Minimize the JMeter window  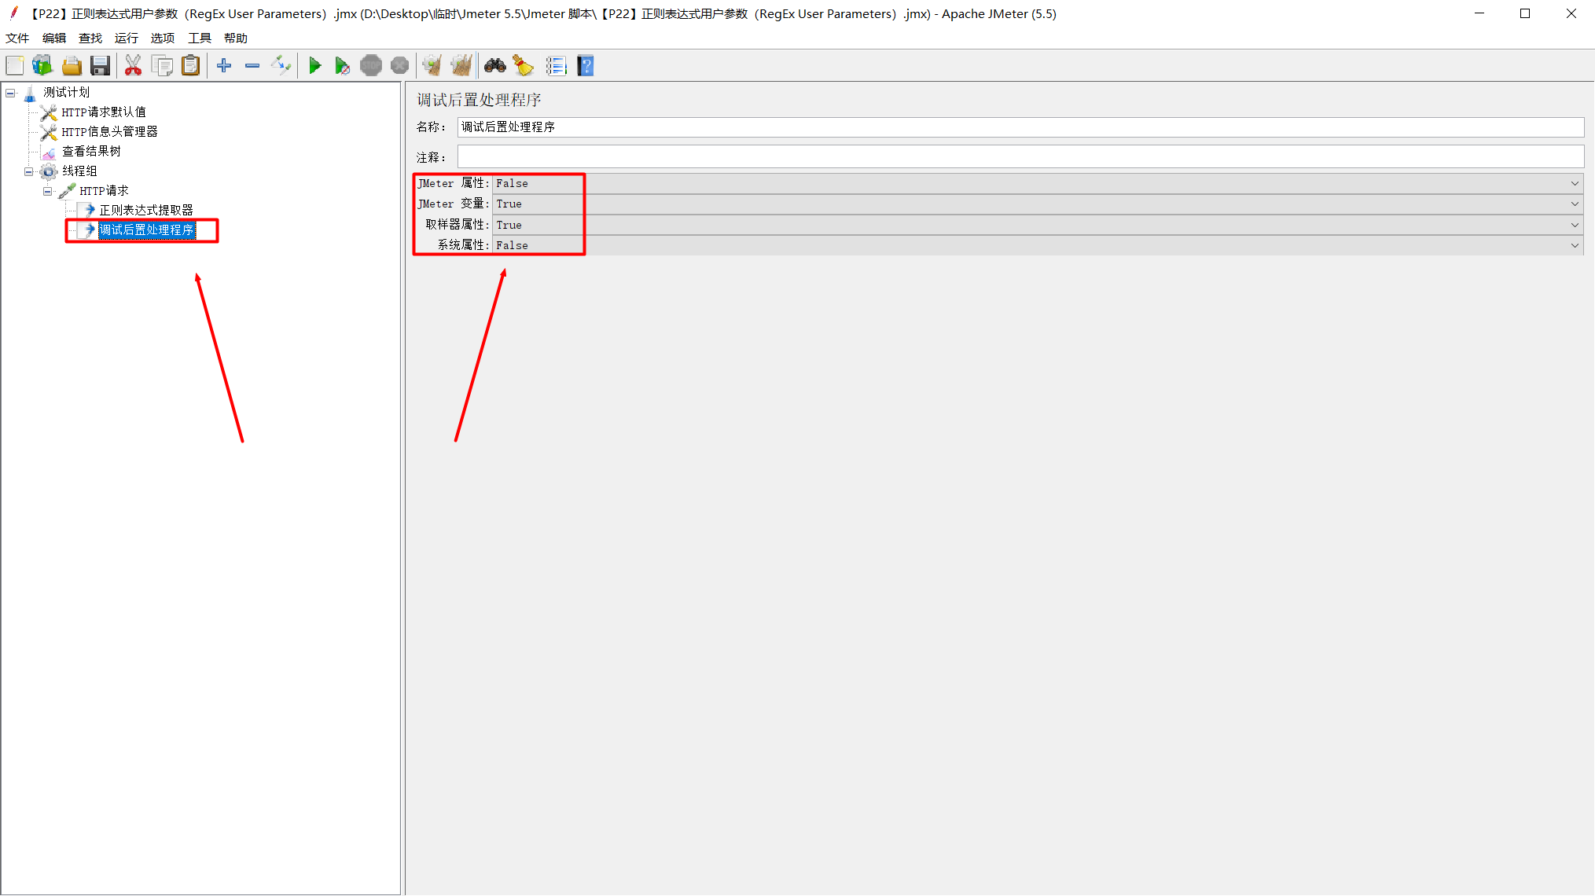pyautogui.click(x=1479, y=13)
